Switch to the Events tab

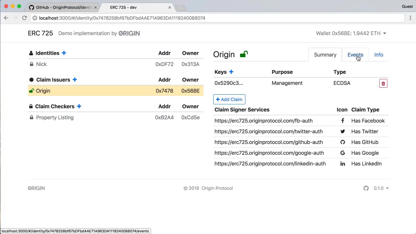355,55
